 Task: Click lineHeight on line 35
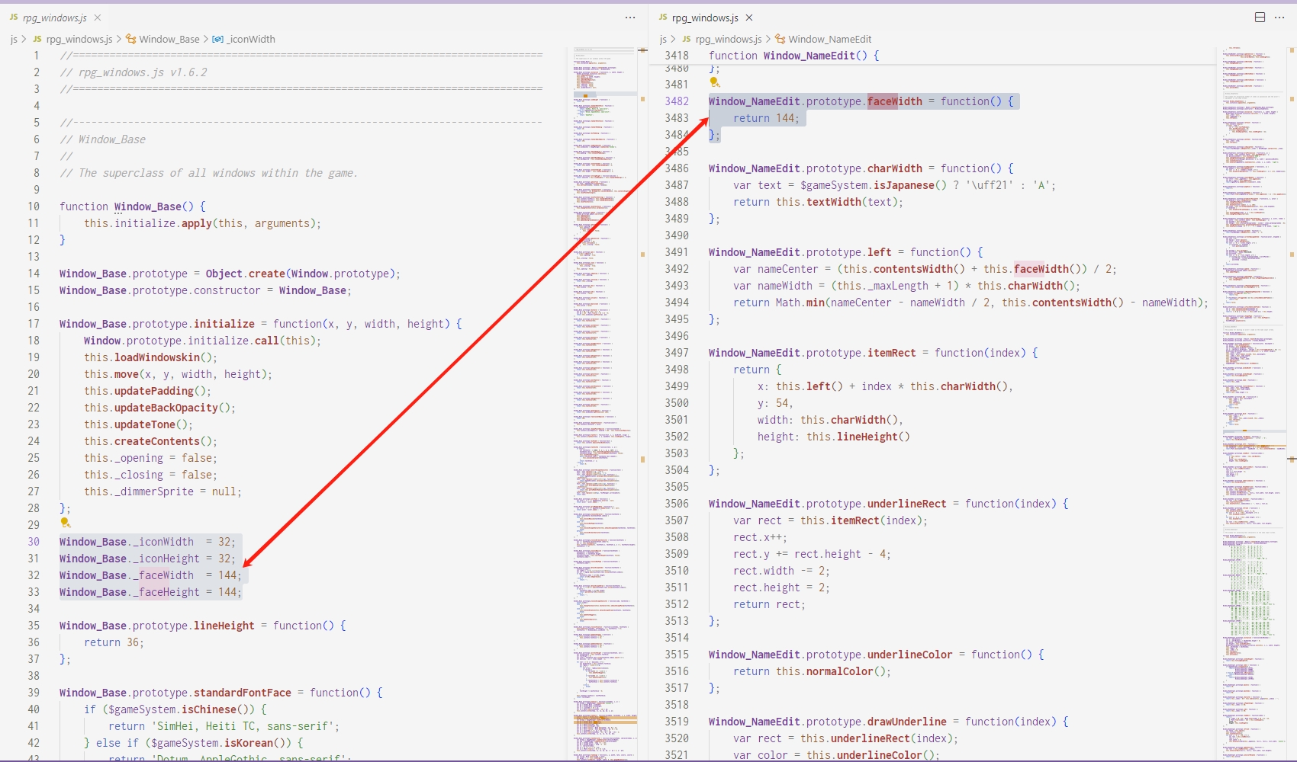[224, 626]
